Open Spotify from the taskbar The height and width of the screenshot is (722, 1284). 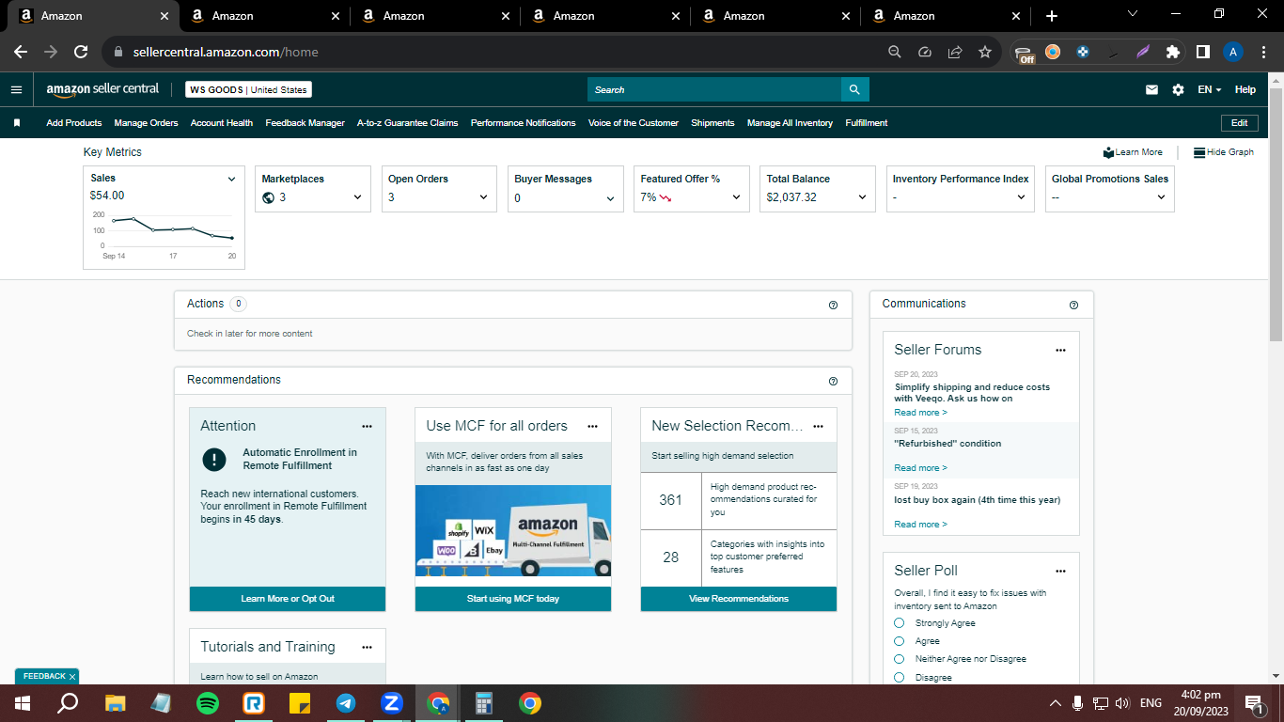click(208, 702)
